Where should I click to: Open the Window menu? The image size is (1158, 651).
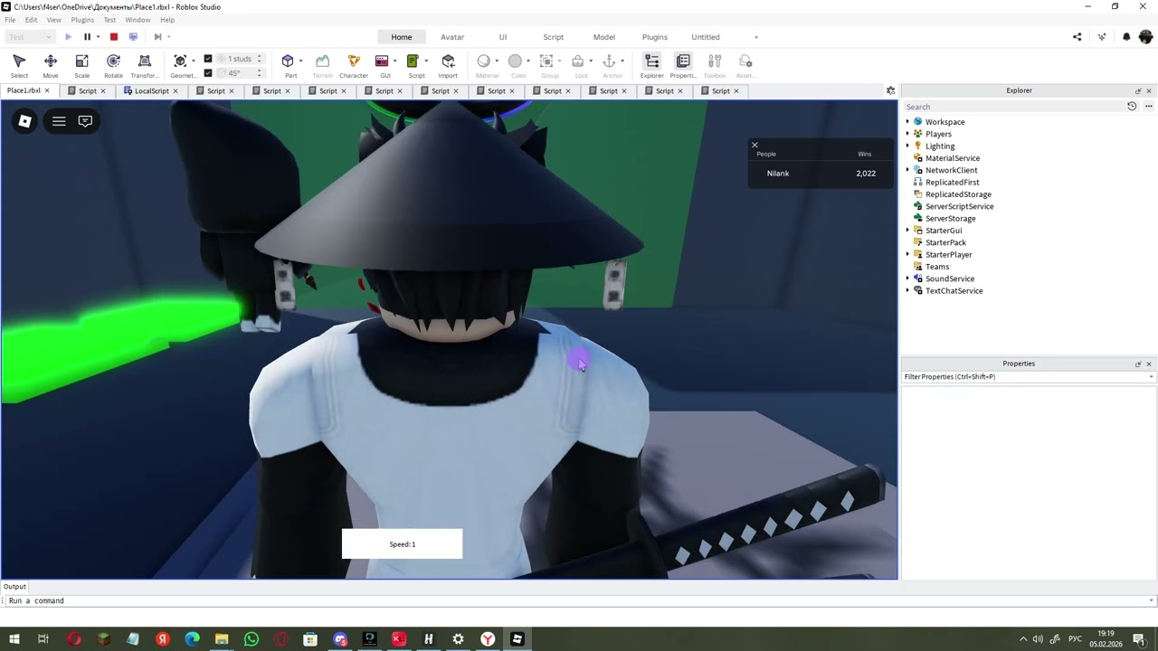click(x=138, y=20)
